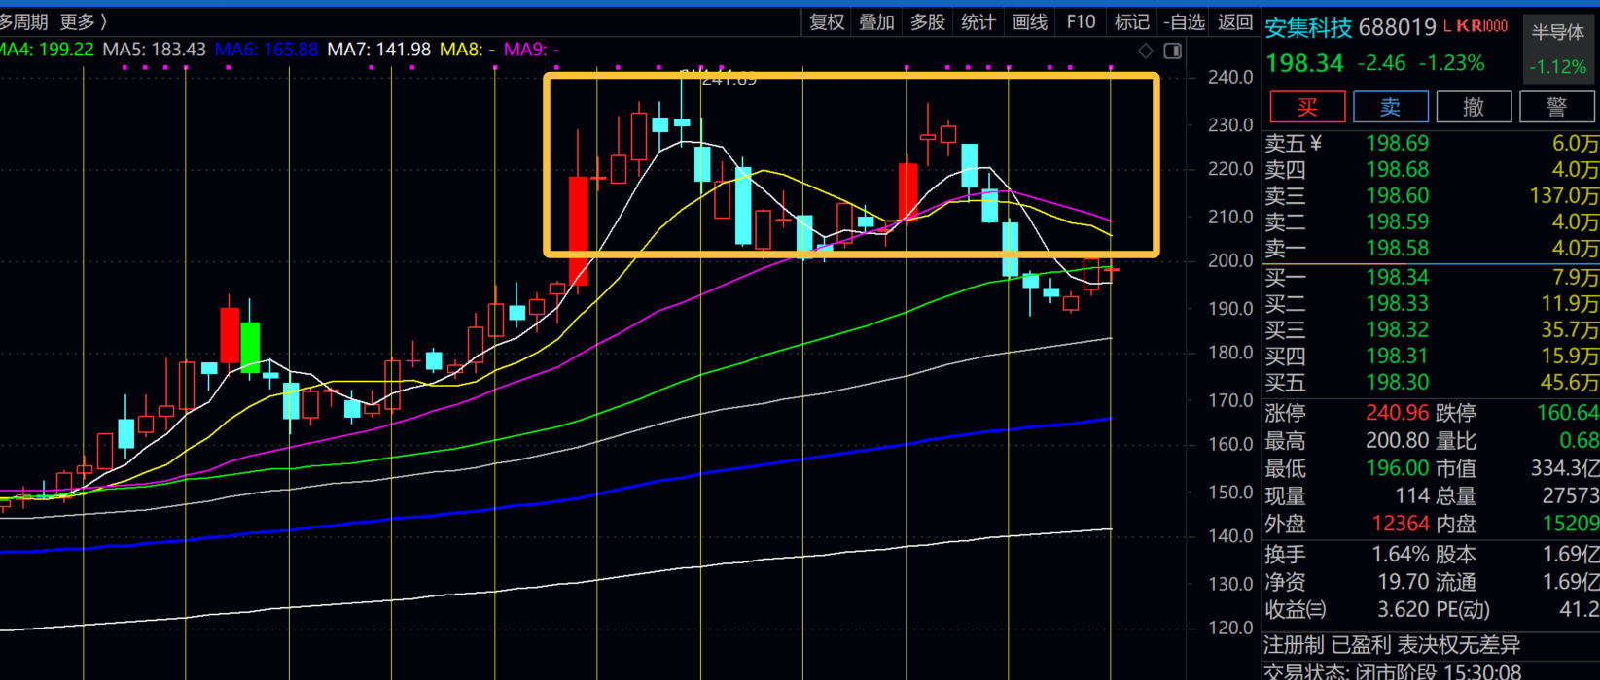Activate the 画线 drawing tool

[x=1029, y=21]
